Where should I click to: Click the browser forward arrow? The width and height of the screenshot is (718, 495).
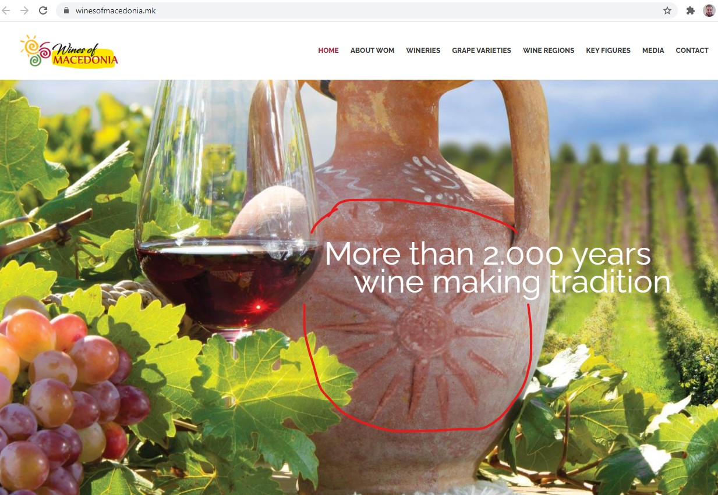tap(24, 10)
